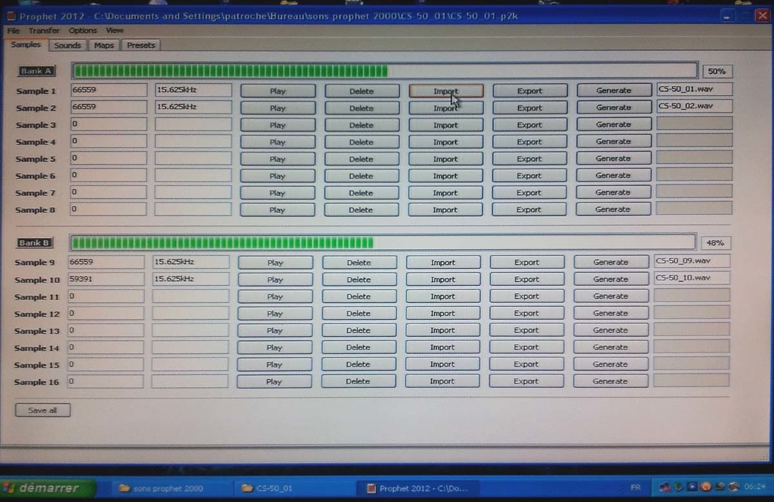The width and height of the screenshot is (774, 502).
Task: Switch to the Sounds tab
Action: 67,45
